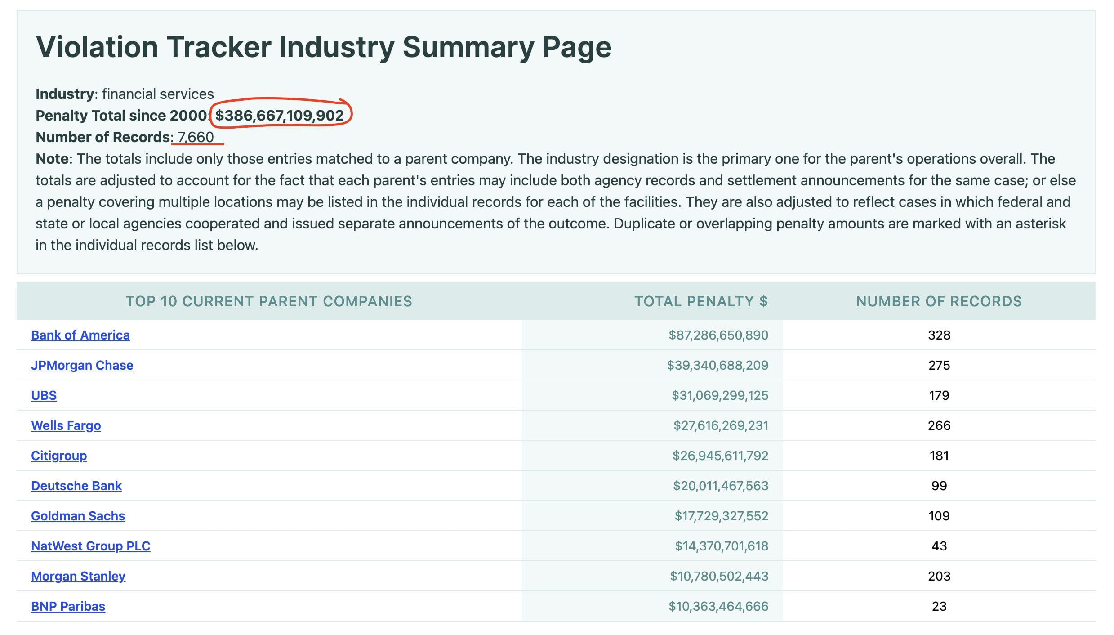Select the penalty total $386,667,109,902
1114x635 pixels.
[x=280, y=116]
